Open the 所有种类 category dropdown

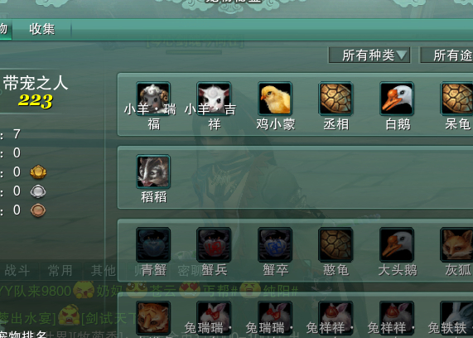pos(369,56)
